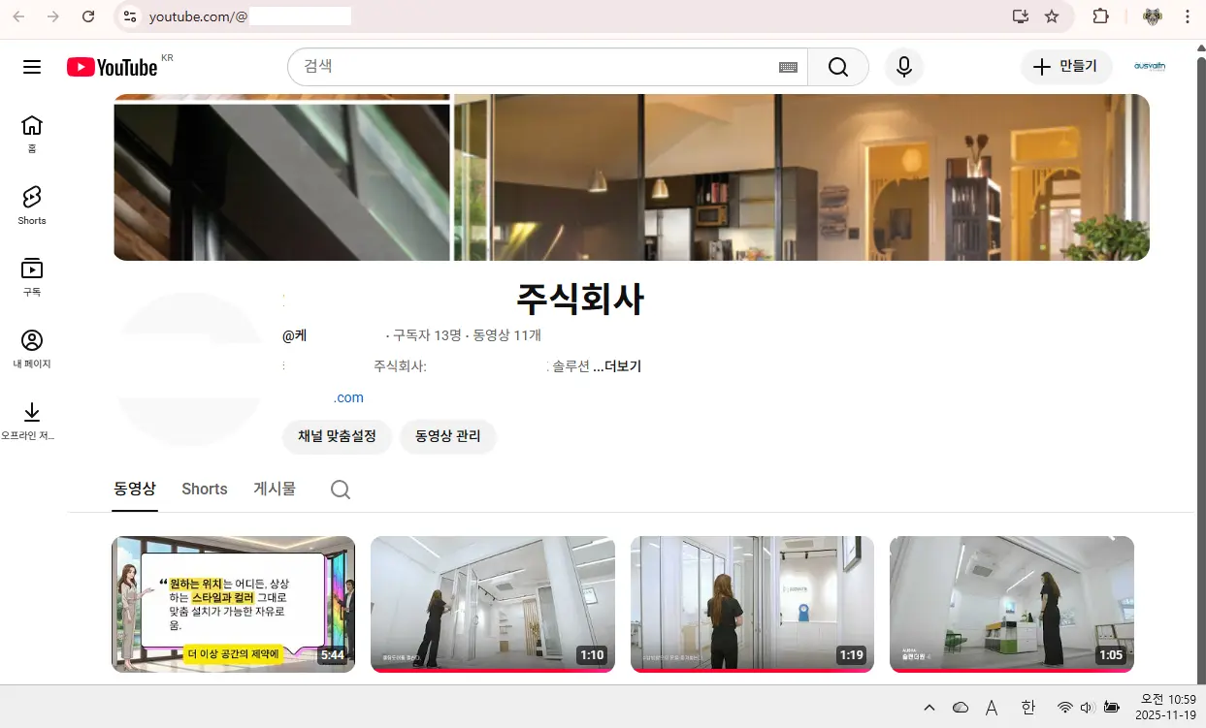Click the 채널 맞춤설정 button
1206x728 pixels.
tap(337, 437)
